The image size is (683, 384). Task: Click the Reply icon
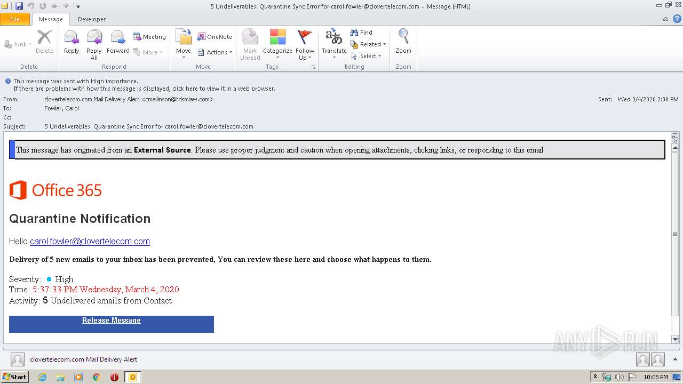[x=72, y=43]
